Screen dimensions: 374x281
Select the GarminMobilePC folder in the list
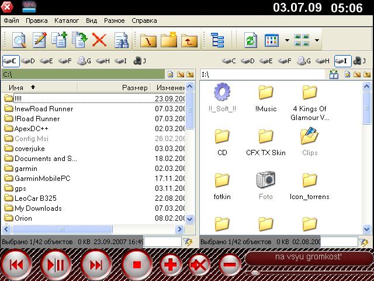tap(42, 179)
